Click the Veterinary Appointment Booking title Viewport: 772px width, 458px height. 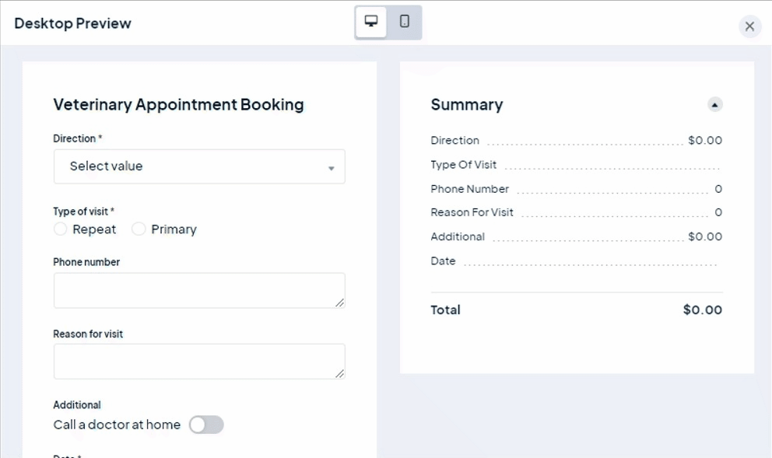pos(178,104)
